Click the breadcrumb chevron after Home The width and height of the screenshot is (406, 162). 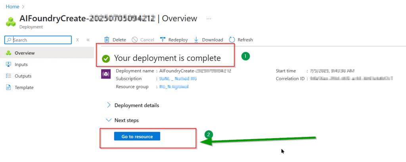[23, 7]
